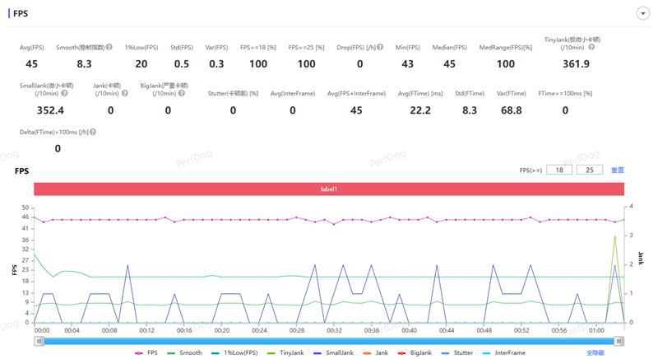The height and width of the screenshot is (359, 658).
Task: Click help icon next to Smooth index
Action: tap(109, 48)
